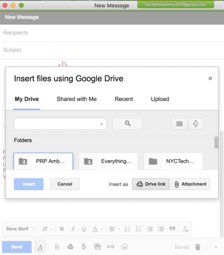The width and height of the screenshot is (224, 255).
Task: Open more options arrow beside trash
Action: [x=216, y=247]
